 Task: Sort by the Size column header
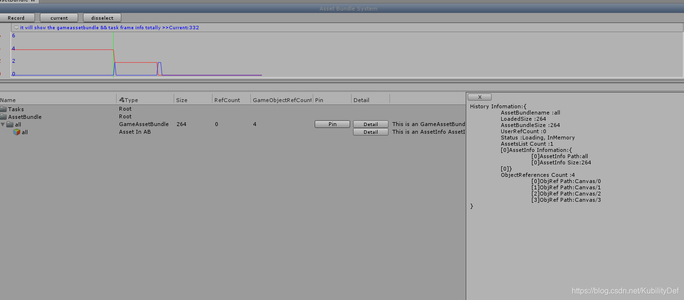193,100
